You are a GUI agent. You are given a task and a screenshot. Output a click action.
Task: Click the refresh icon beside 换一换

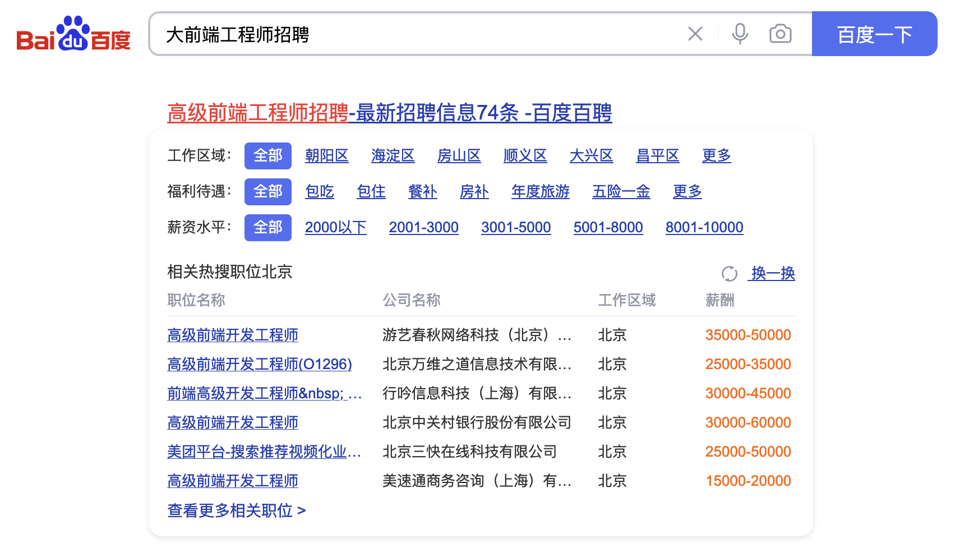pos(729,274)
